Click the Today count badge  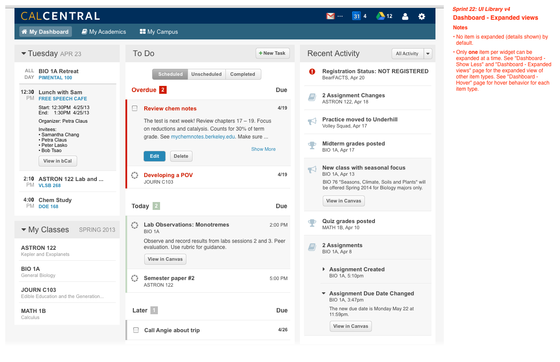(x=157, y=206)
